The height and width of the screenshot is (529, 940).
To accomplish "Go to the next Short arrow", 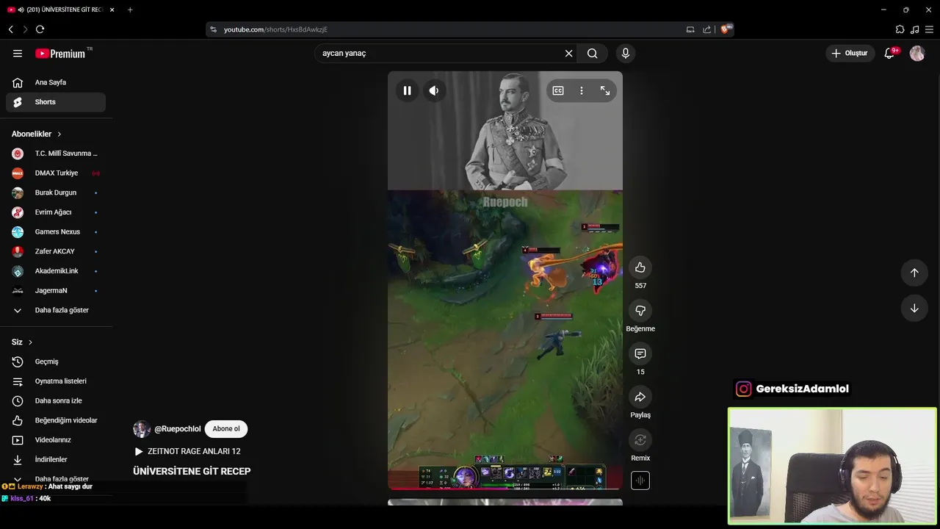I will tap(914, 308).
